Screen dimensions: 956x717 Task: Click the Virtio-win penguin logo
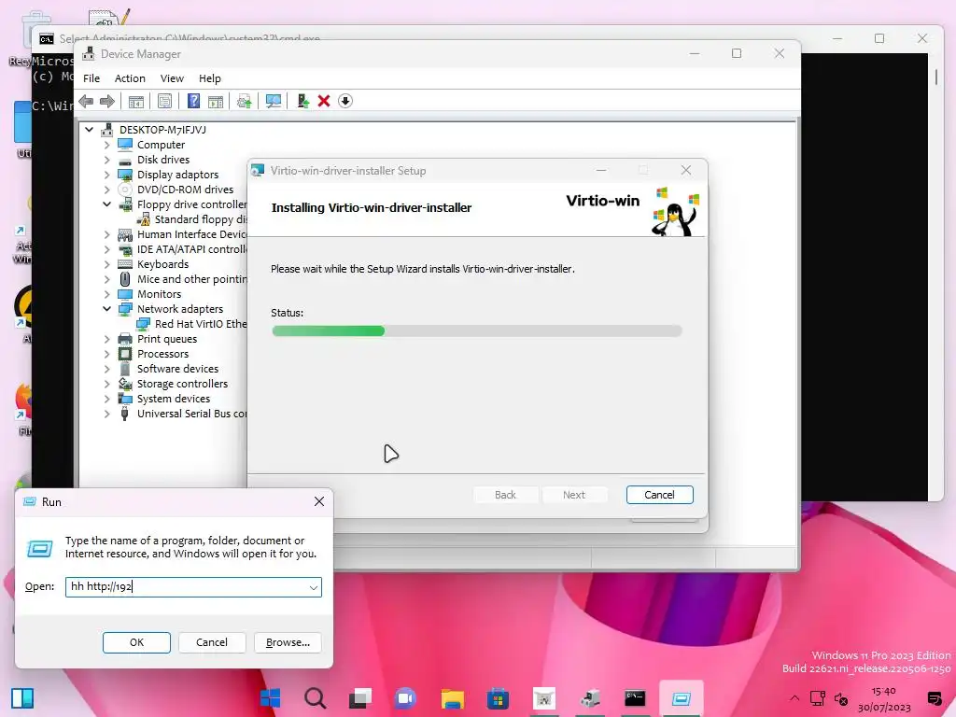click(x=674, y=211)
